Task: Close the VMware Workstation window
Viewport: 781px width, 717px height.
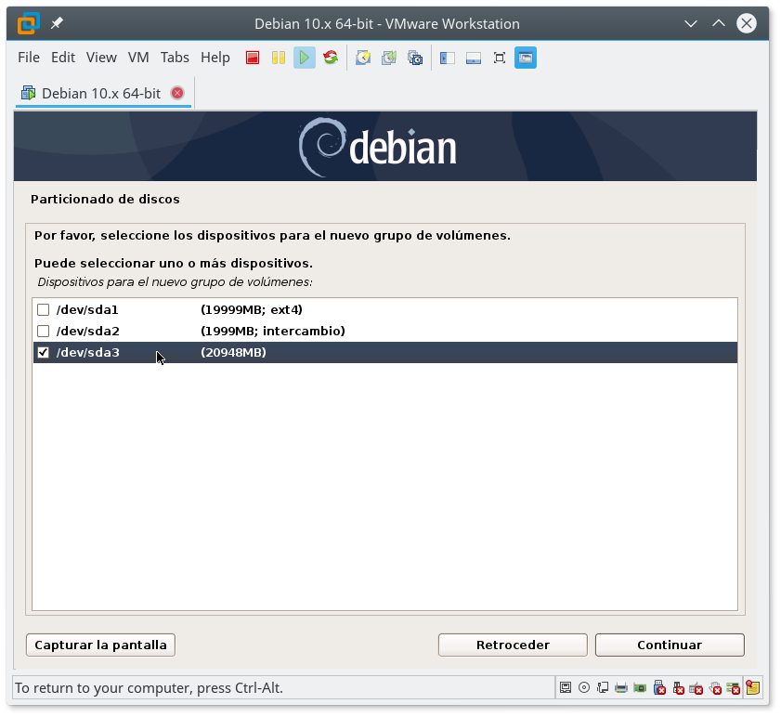Action: (746, 23)
